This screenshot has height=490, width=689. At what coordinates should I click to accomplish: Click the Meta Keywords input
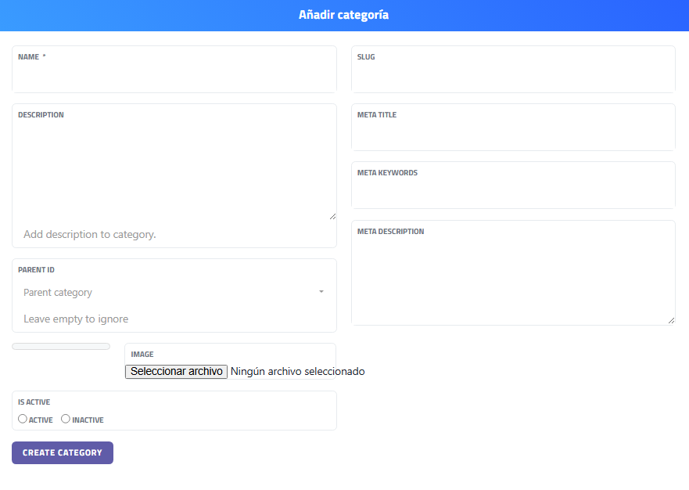click(513, 193)
